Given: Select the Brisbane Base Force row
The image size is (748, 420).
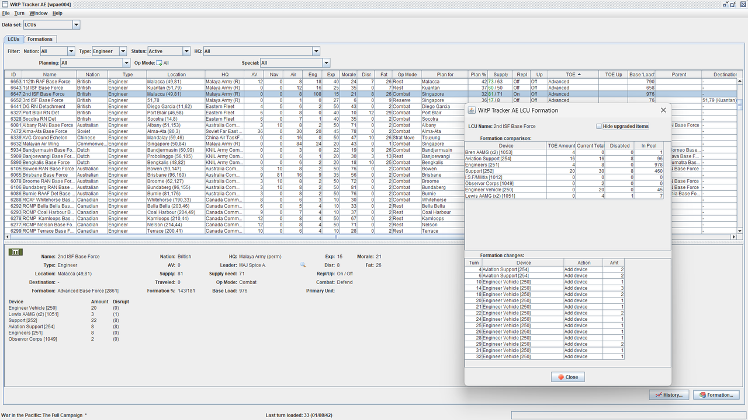Looking at the screenshot, I should pyautogui.click(x=234, y=174).
